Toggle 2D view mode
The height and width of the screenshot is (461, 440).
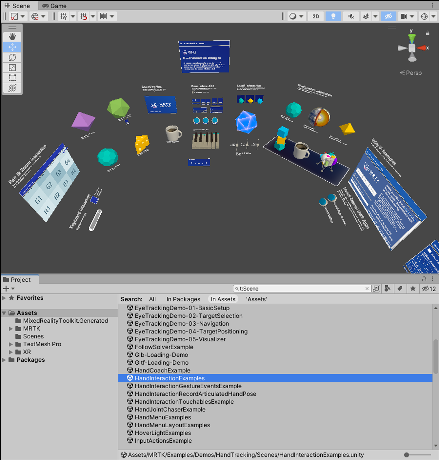pyautogui.click(x=315, y=16)
